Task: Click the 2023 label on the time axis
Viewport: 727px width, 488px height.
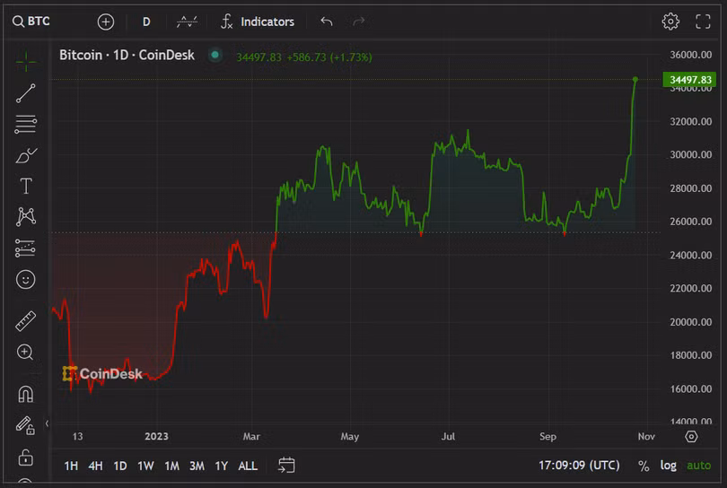Action: tap(156, 437)
